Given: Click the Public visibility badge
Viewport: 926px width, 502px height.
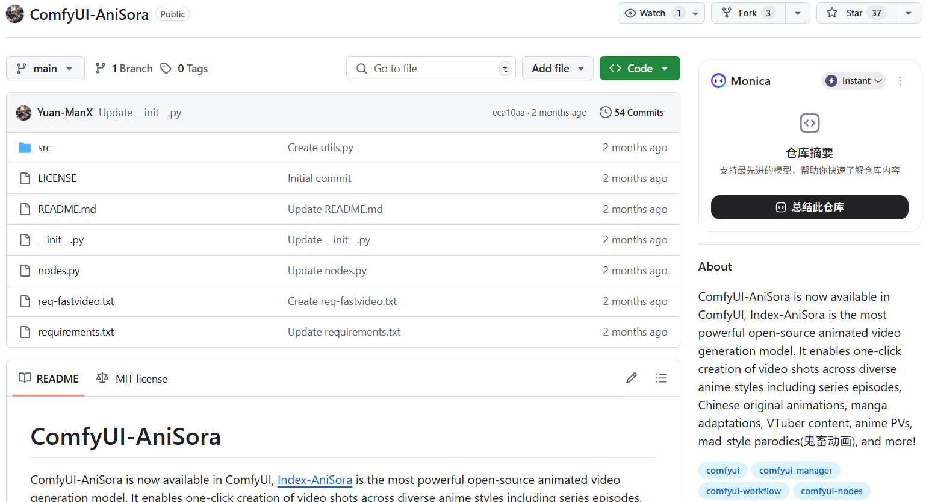Looking at the screenshot, I should coord(173,14).
